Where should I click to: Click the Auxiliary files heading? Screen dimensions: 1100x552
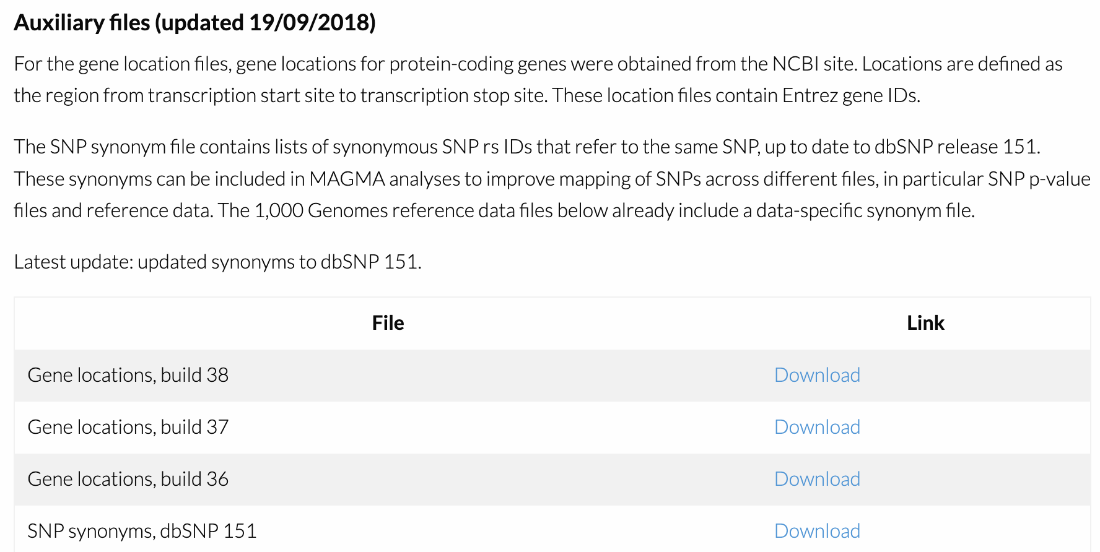pos(81,22)
